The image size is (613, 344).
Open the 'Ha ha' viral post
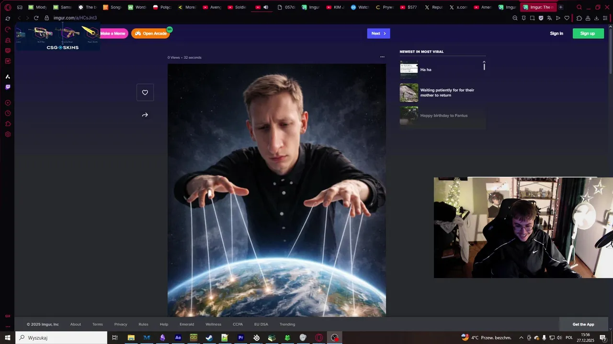[x=426, y=70]
